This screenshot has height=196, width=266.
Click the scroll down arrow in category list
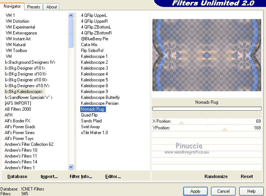[x=71, y=167]
